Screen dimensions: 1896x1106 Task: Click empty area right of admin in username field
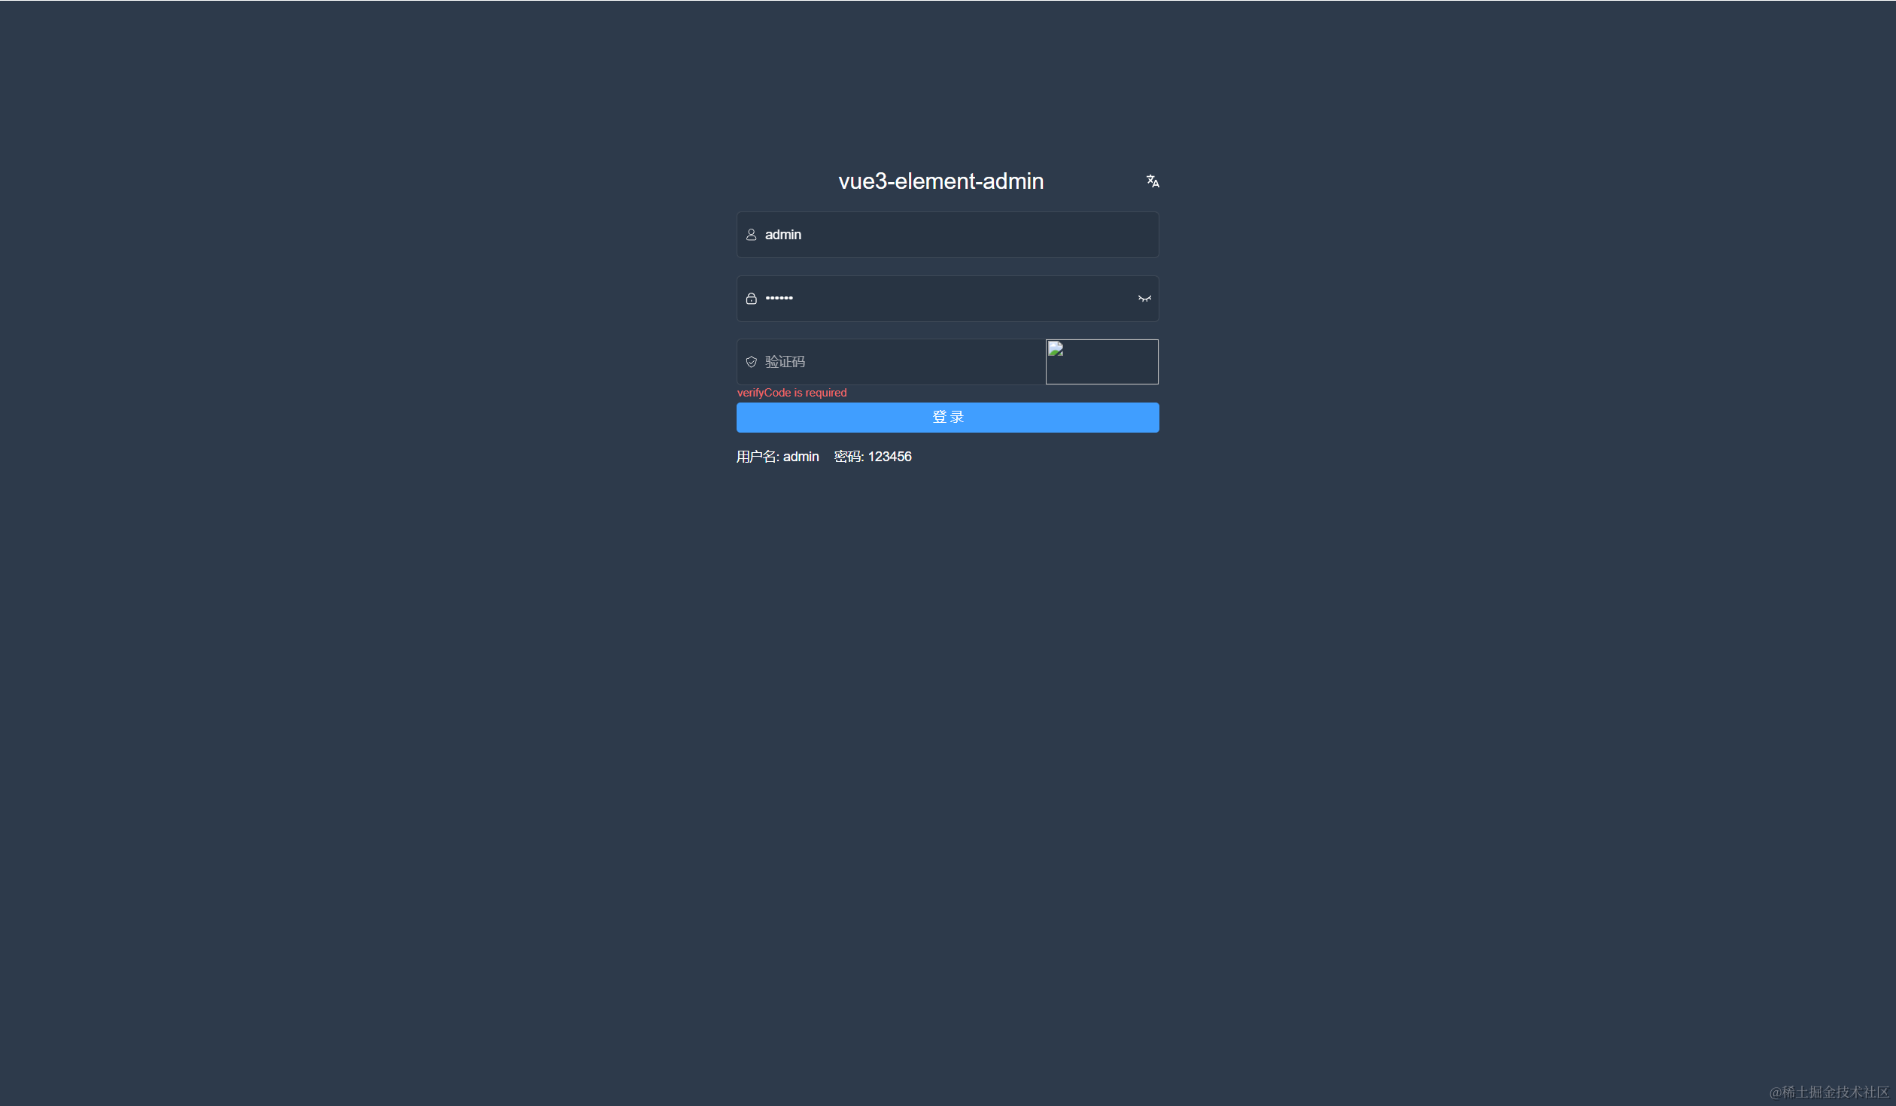point(978,235)
